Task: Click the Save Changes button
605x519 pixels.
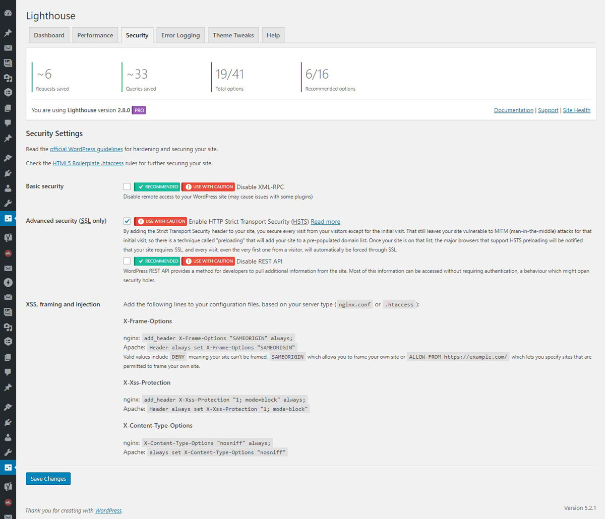Action: point(48,479)
